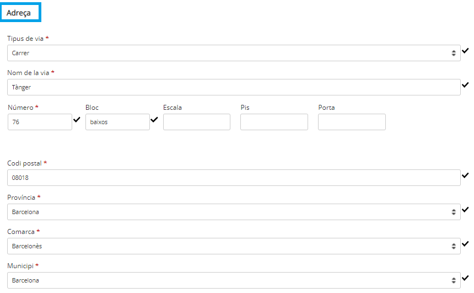
Task: Focus the Nom de la via text field
Action: click(234, 87)
